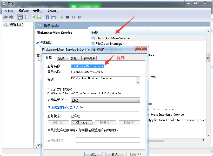Click the description box down arrow

[138, 83]
